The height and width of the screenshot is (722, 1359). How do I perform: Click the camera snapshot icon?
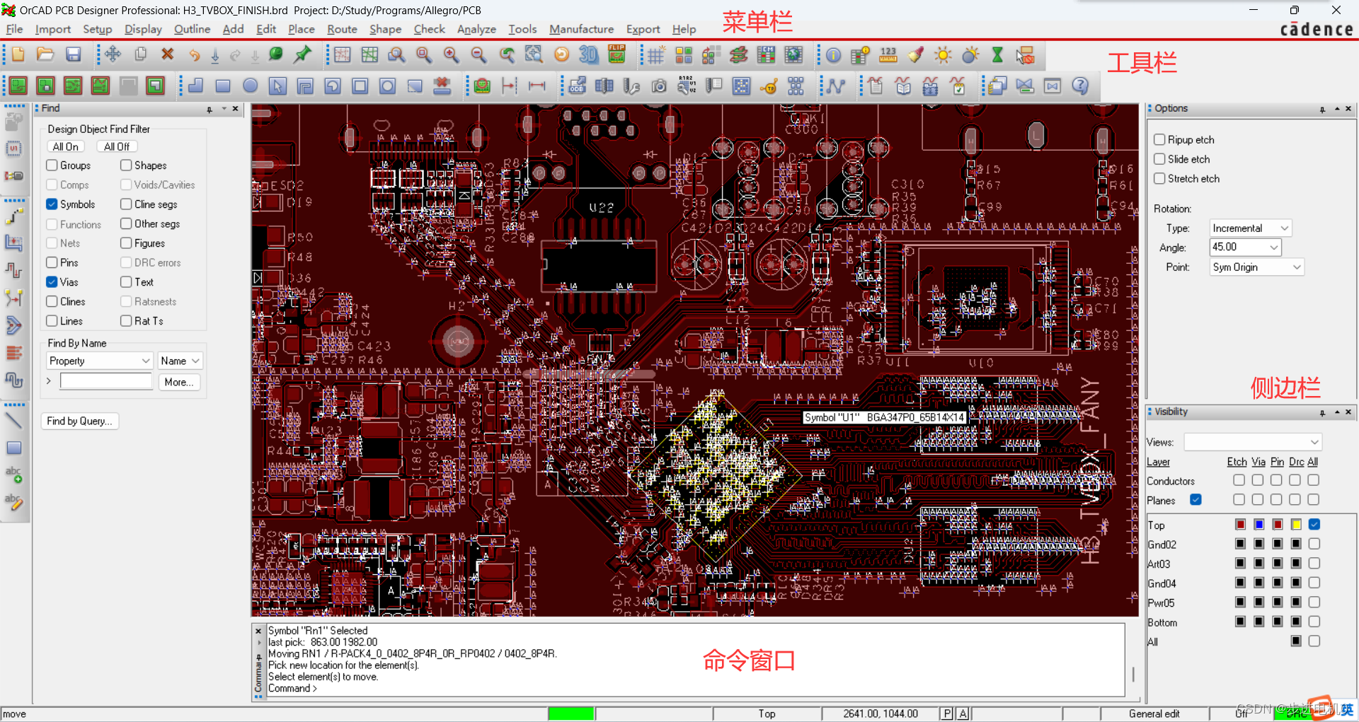tap(659, 86)
